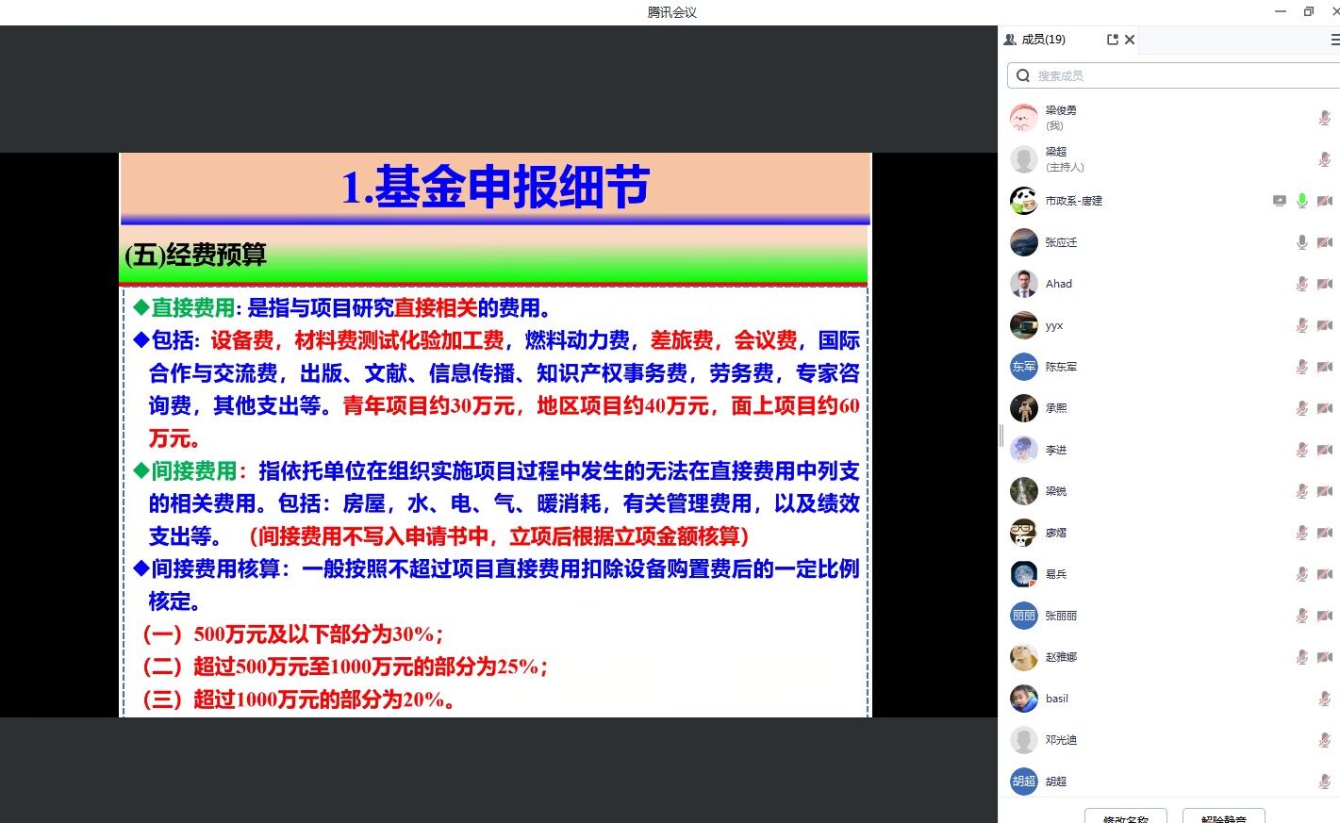Toggle 李进's camera on
The image size is (1340, 823).
pyautogui.click(x=1324, y=450)
